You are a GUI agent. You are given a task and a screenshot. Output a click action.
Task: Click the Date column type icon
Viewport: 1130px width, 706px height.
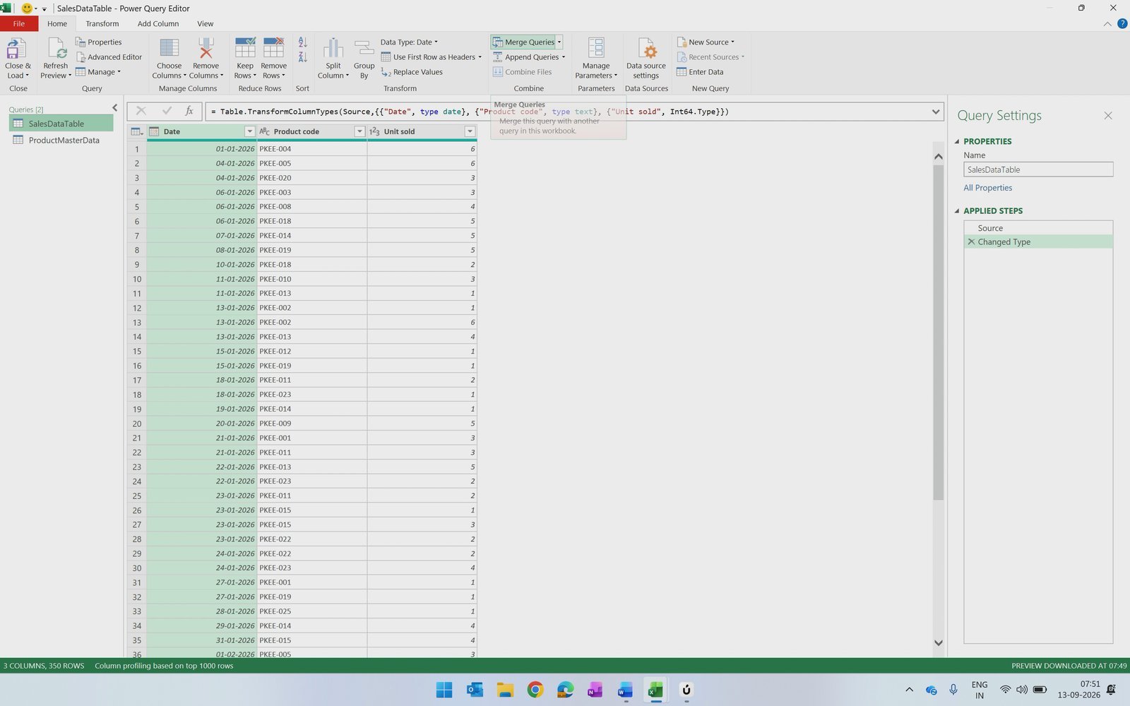[x=154, y=132]
